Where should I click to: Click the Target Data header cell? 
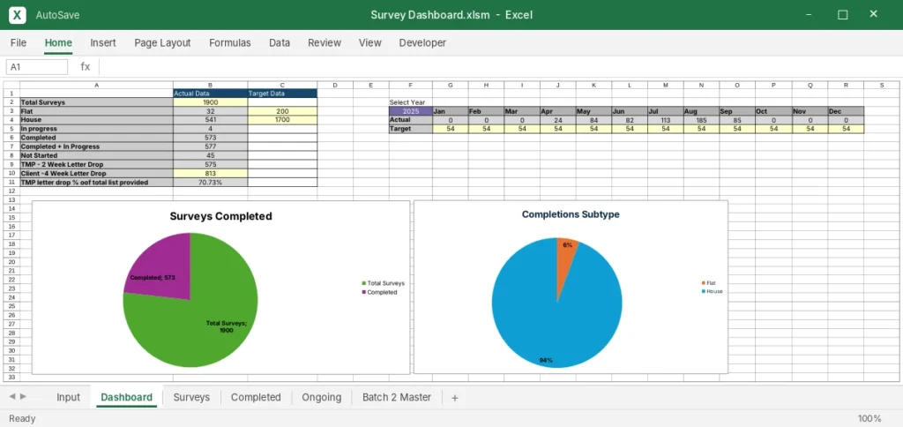[x=282, y=93]
